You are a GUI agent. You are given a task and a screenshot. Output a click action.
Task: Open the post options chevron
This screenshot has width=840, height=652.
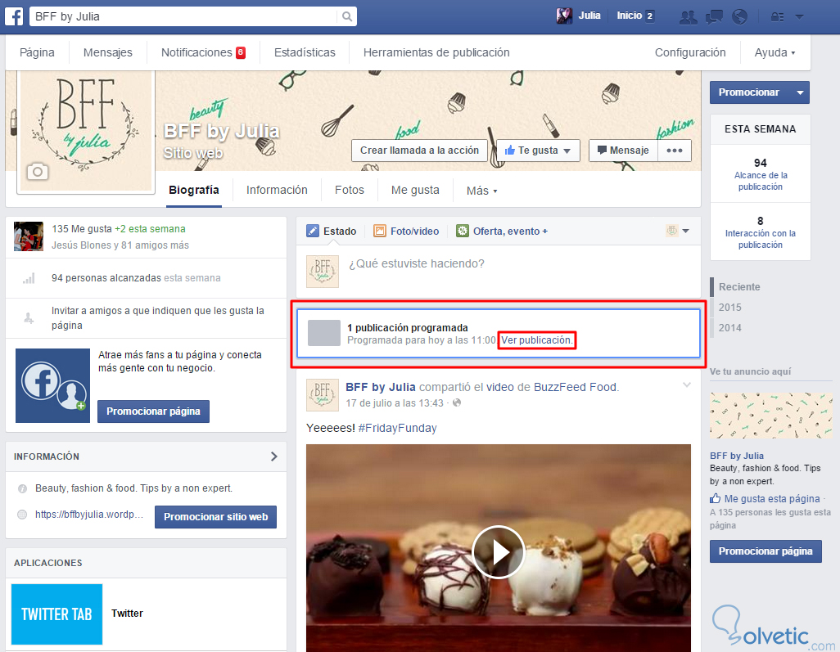687,384
